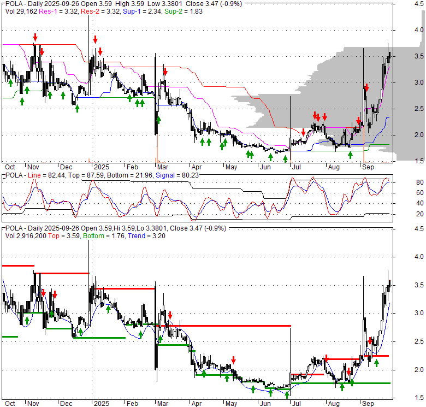Select the magenta 'Res-1 = 3.32' legend entry

[58, 11]
